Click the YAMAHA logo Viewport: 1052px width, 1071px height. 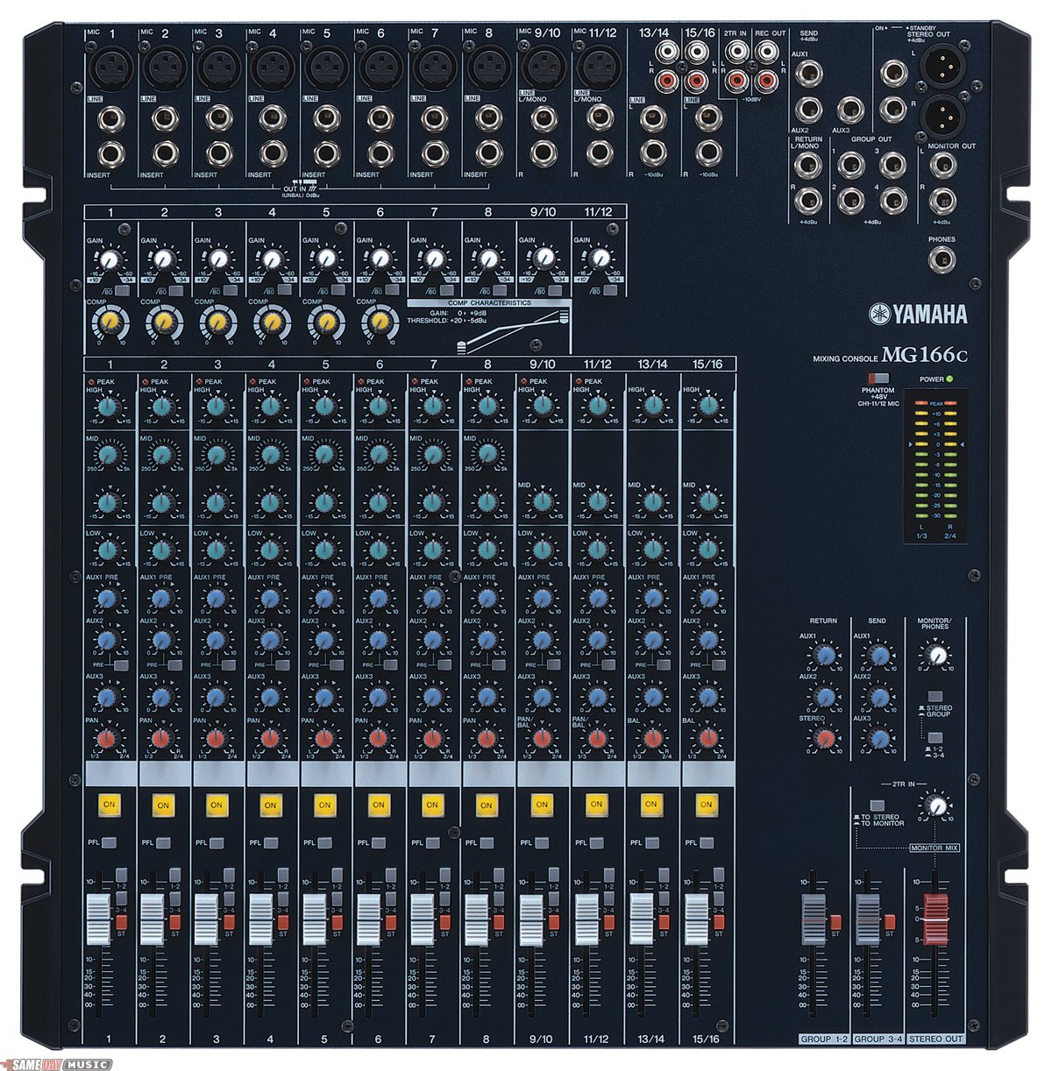pyautogui.click(x=918, y=315)
